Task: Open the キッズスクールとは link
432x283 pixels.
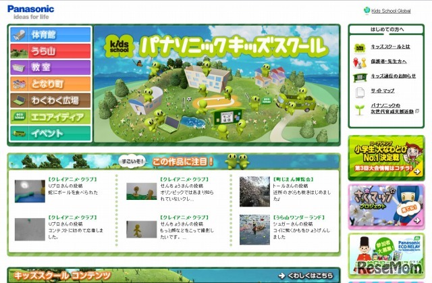Action: (x=390, y=47)
